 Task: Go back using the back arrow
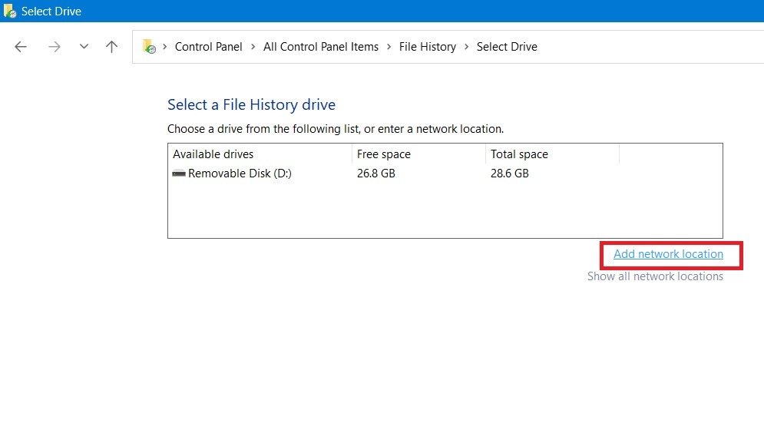pos(21,47)
